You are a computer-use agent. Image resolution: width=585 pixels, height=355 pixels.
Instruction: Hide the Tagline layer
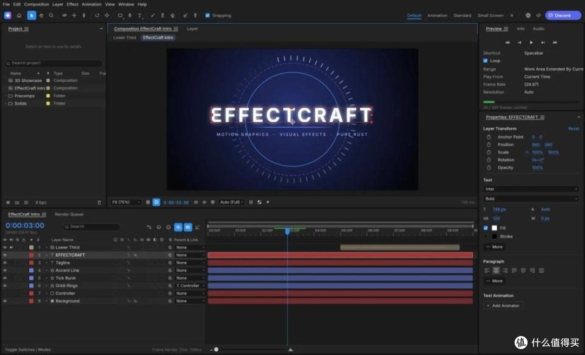[5, 263]
